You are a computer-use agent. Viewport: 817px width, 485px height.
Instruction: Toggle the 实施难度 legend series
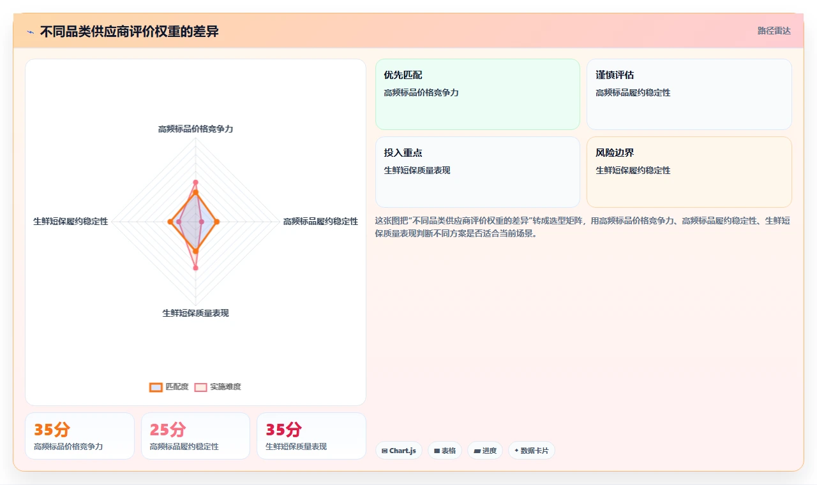click(x=218, y=387)
